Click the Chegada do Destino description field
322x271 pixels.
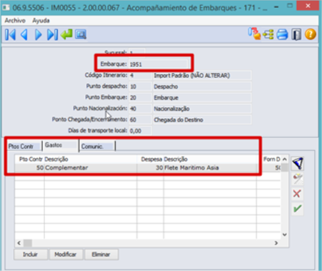click(202, 120)
